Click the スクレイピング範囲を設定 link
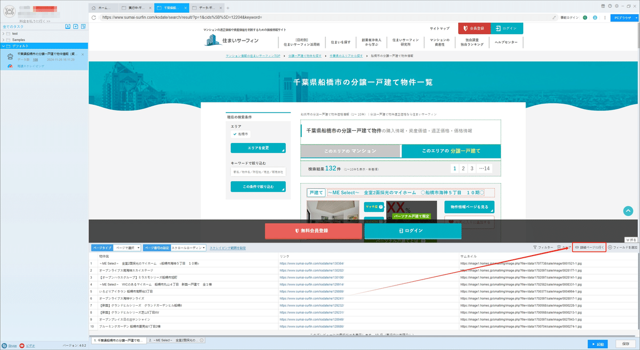640x350 pixels. [x=228, y=248]
